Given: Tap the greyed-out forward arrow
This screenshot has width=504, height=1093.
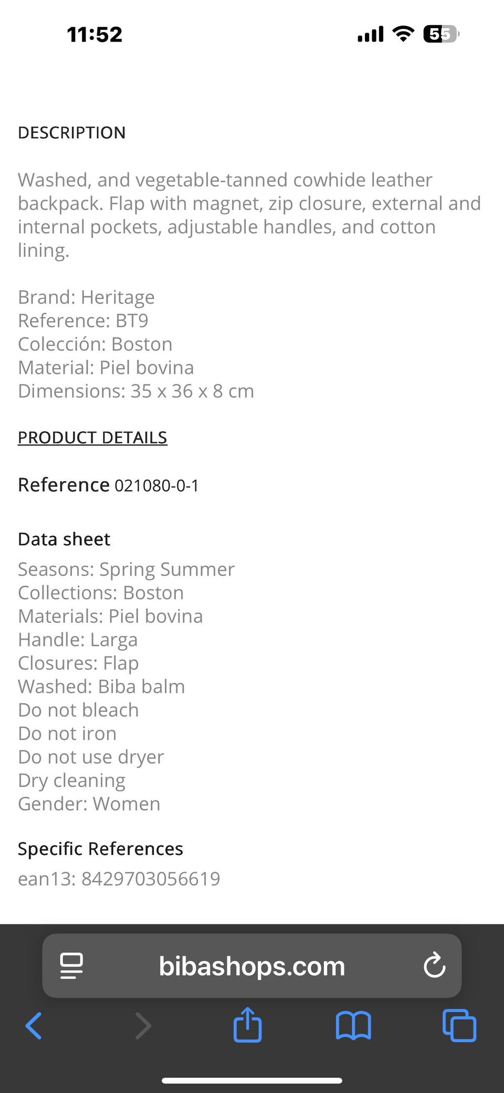Looking at the screenshot, I should [x=143, y=1026].
